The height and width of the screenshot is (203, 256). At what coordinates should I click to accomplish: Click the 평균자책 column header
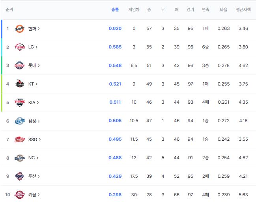click(243, 9)
